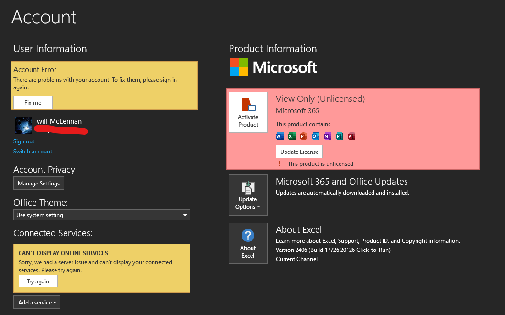The height and width of the screenshot is (315, 505).
Task: Click the OneNote icon in product contents
Action: 327,136
